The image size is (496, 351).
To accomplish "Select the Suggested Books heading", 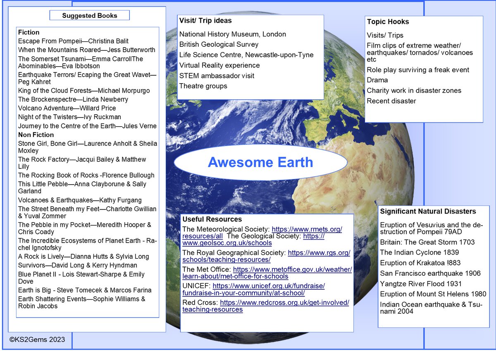I will (89, 15).
